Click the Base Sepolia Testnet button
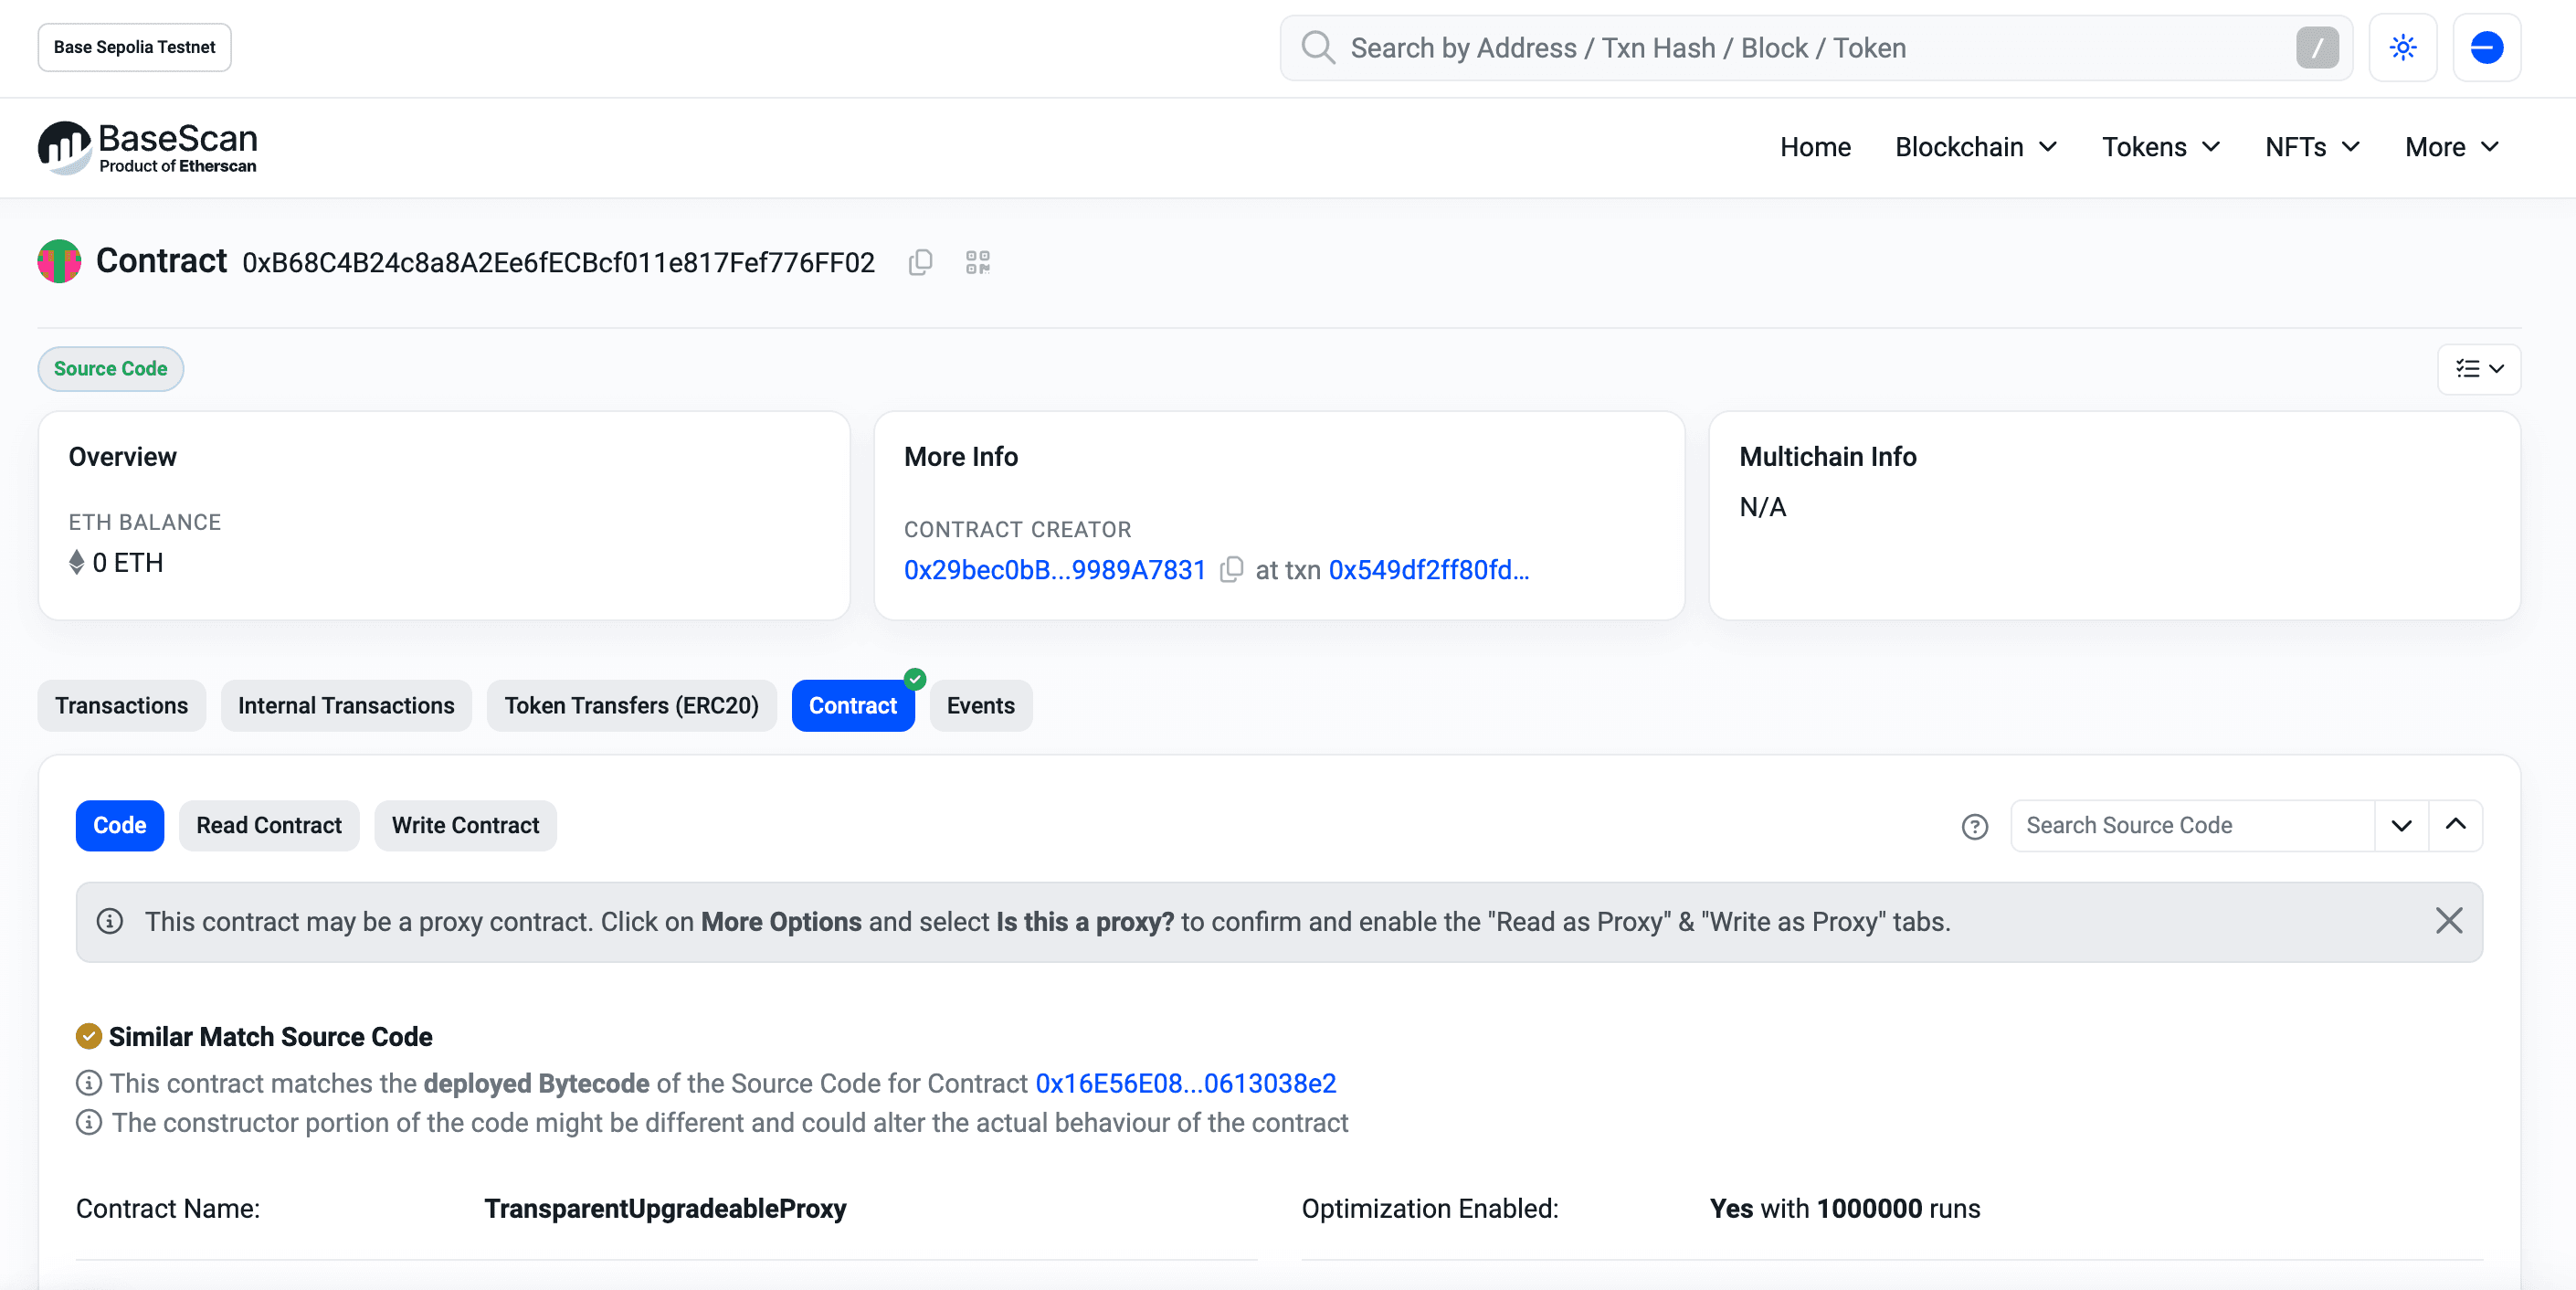Screen dimensions: 2576x1290 coord(134,47)
